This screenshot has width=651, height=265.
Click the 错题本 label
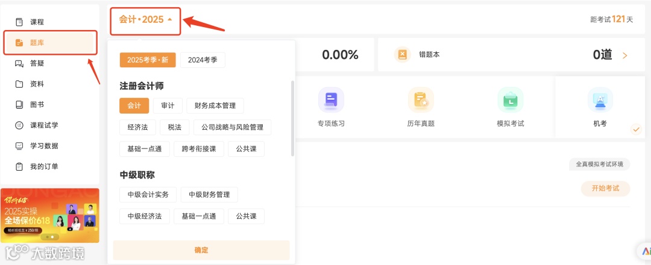point(429,55)
